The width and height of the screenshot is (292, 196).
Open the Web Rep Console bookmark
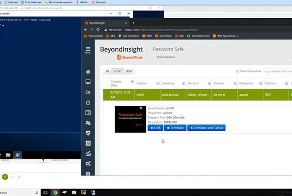coord(226,36)
